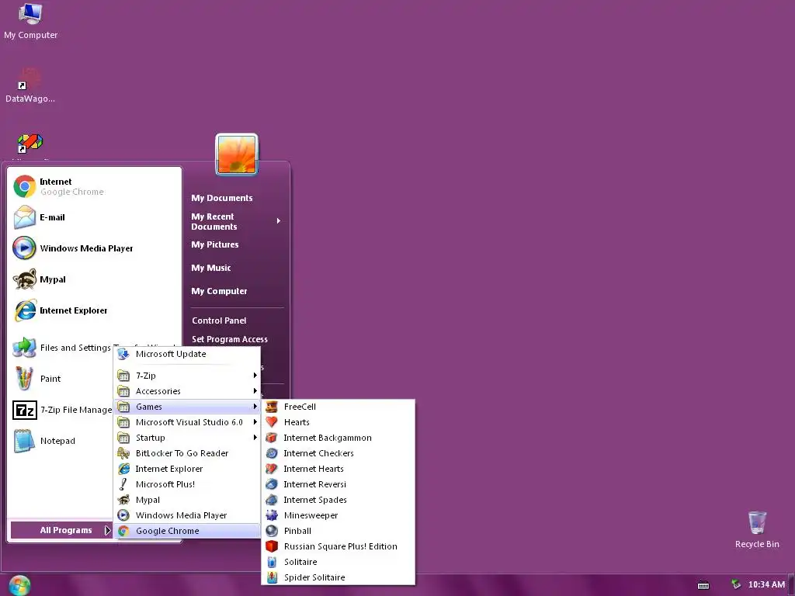
Task: Click the Internet Backgammon icon
Action: 272,438
